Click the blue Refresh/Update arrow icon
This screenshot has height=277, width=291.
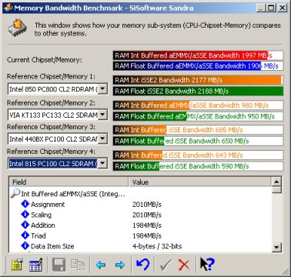tap(143, 264)
